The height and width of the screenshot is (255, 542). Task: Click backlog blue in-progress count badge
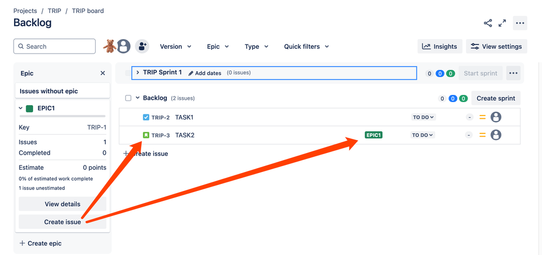click(x=453, y=99)
